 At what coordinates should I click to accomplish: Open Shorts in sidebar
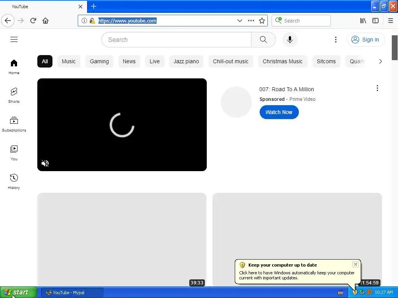(14, 95)
